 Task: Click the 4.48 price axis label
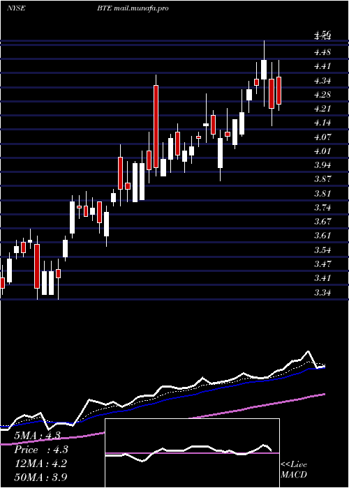322,52
